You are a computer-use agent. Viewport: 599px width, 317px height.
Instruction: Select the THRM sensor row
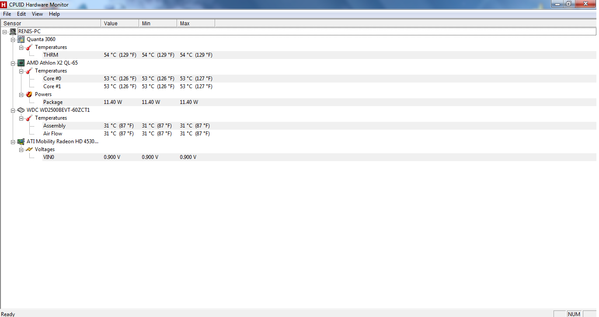(x=319, y=55)
